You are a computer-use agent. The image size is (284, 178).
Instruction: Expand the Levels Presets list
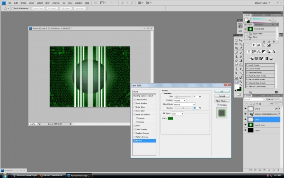tap(247, 65)
